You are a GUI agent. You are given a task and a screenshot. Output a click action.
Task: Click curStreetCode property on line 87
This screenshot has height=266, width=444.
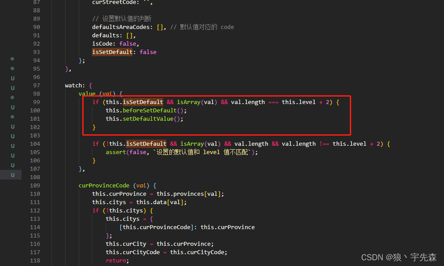114,2
